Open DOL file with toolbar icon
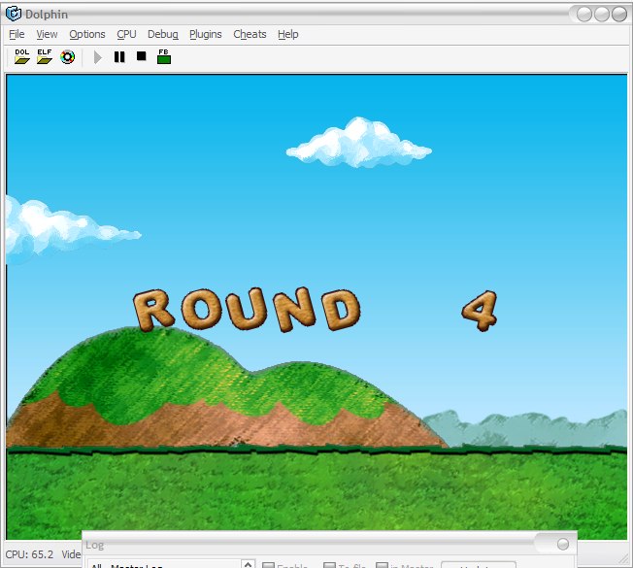633x568 pixels. tap(21, 56)
